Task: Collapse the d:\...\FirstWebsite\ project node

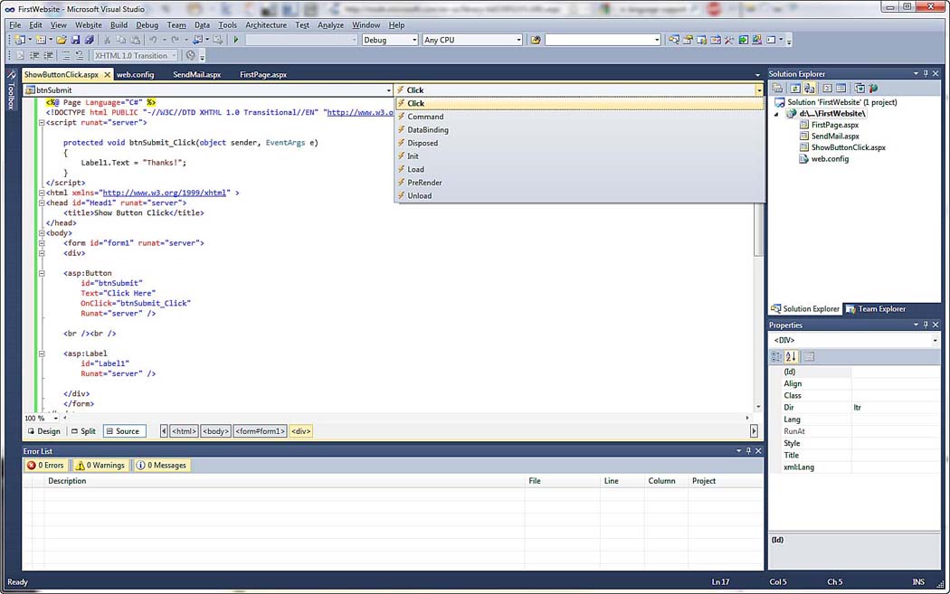Action: point(776,114)
